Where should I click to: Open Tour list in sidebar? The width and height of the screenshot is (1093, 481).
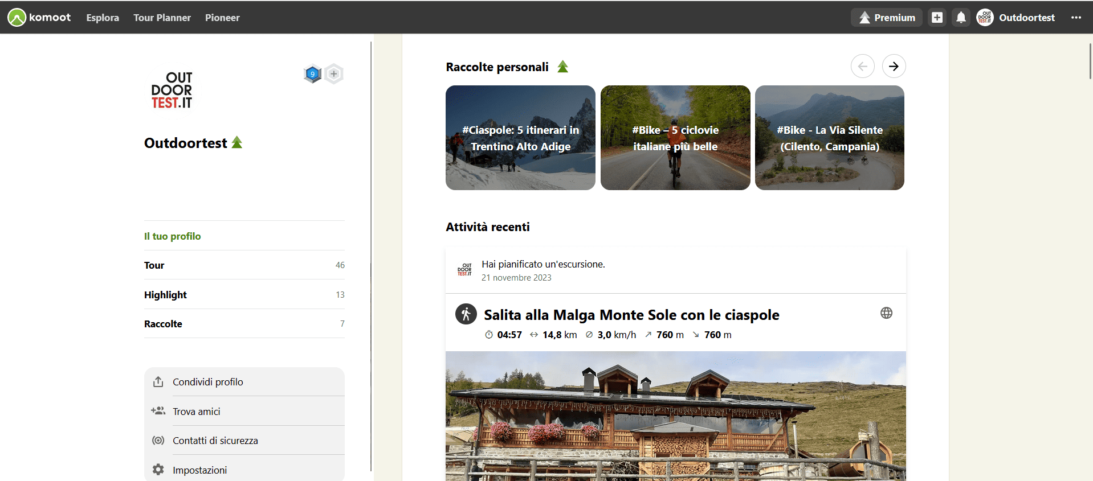click(244, 265)
